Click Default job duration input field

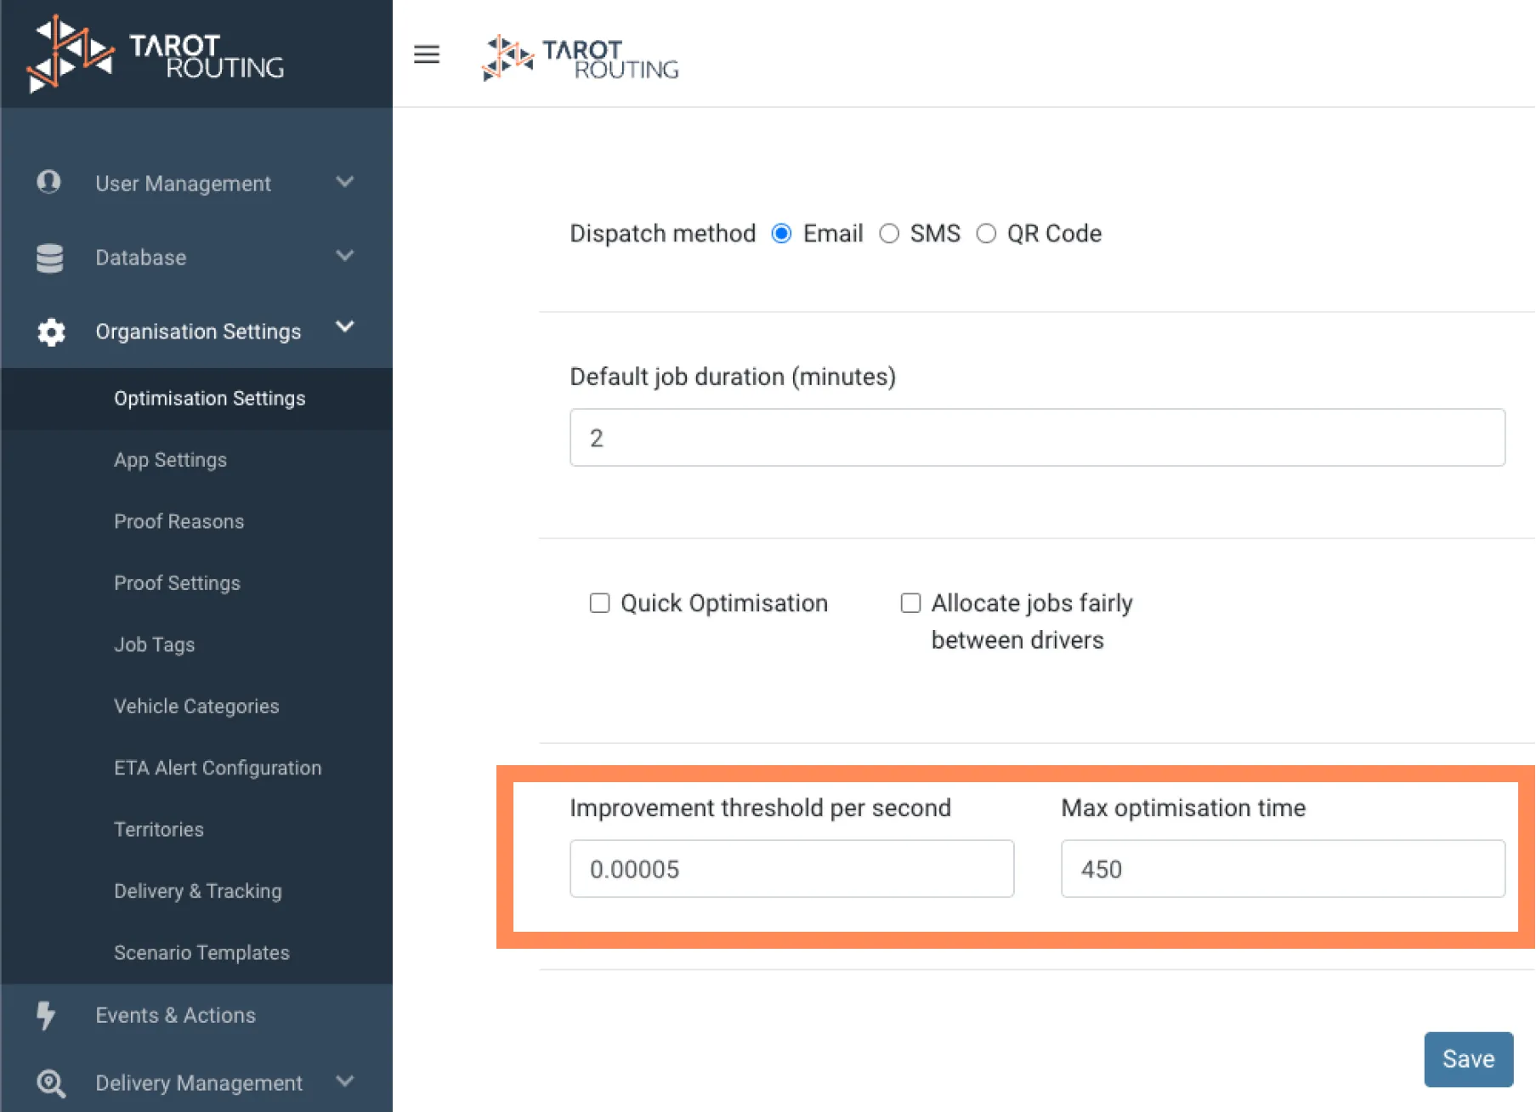(x=1037, y=438)
